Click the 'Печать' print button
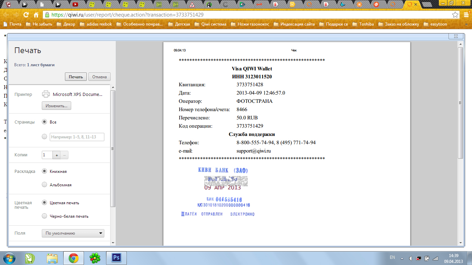 pyautogui.click(x=76, y=77)
